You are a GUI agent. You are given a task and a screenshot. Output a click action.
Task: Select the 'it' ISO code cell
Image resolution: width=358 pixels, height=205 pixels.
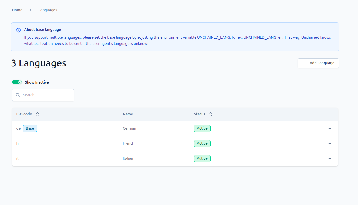(x=18, y=158)
